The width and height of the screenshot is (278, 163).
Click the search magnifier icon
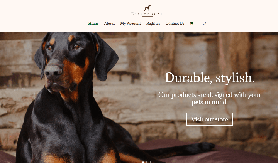pos(204,24)
